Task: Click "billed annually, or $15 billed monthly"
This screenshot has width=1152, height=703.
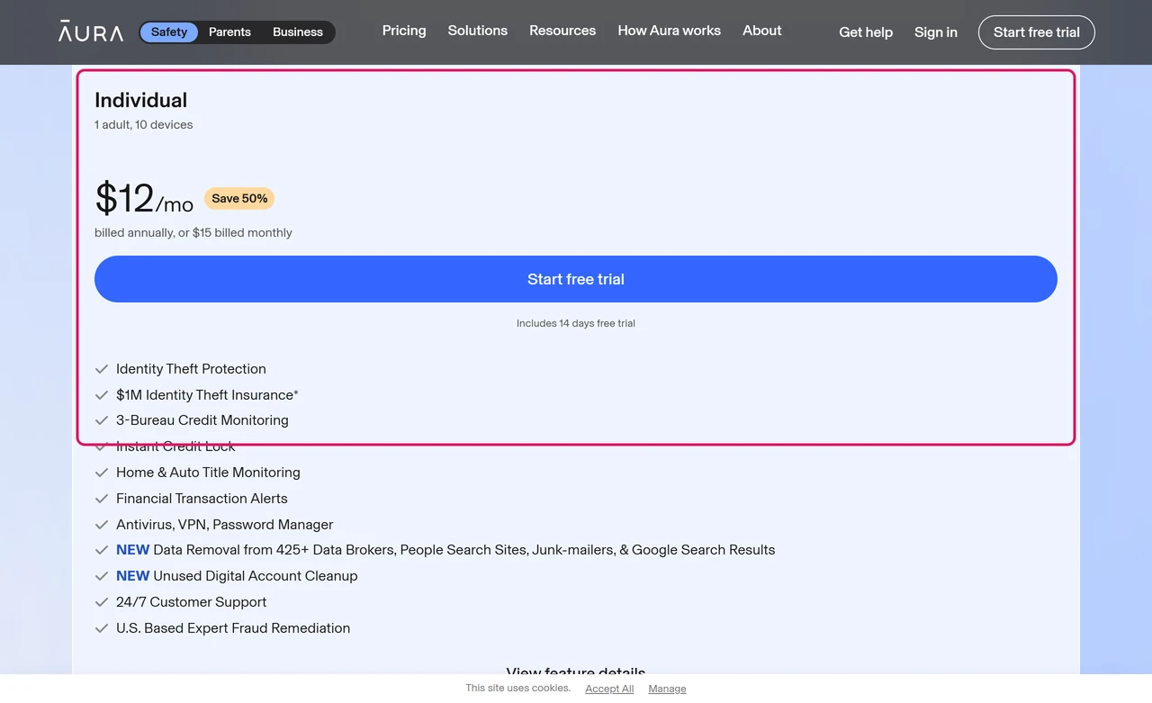Action: point(193,233)
